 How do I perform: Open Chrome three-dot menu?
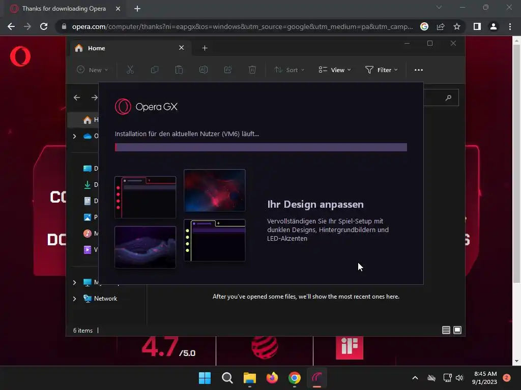[510, 26]
